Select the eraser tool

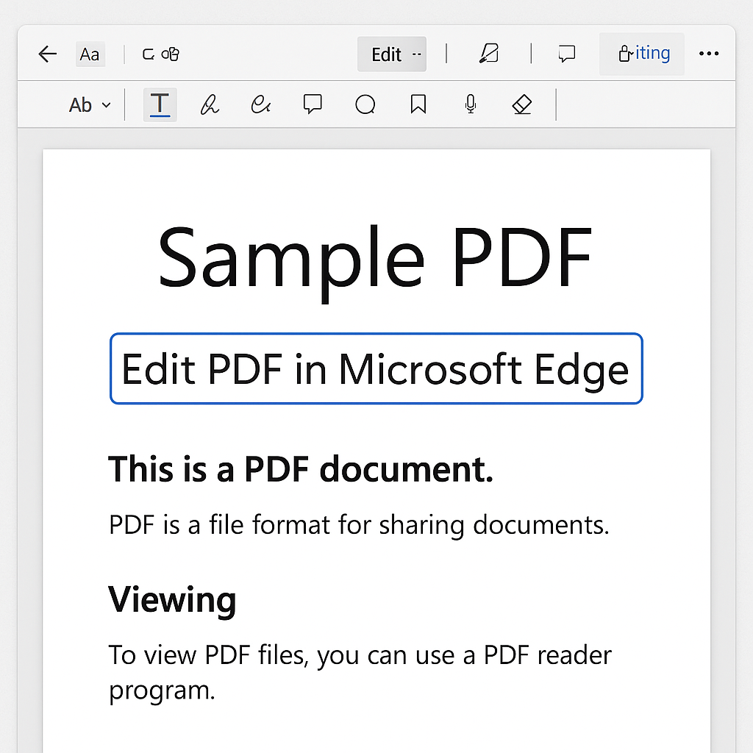point(522,104)
